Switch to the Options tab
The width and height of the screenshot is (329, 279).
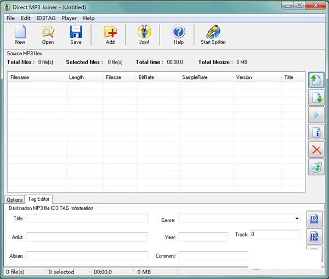point(15,200)
